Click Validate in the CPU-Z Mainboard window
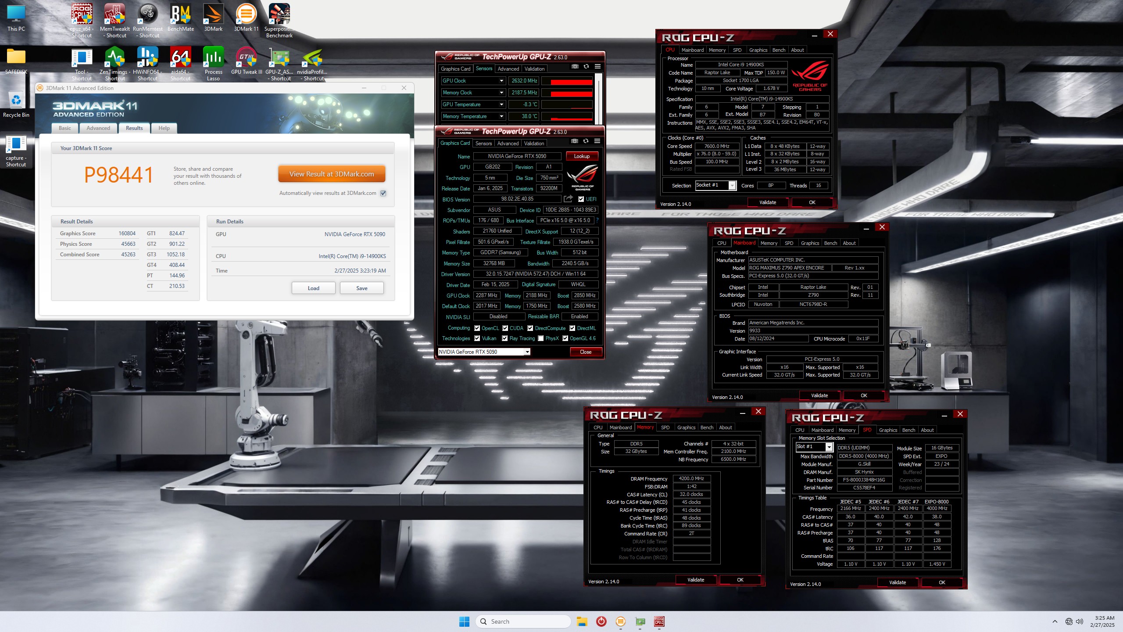1123x632 pixels. coord(819,395)
